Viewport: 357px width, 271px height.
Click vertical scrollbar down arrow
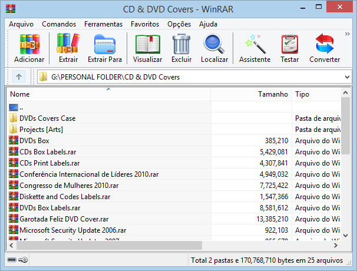pyautogui.click(x=345, y=236)
